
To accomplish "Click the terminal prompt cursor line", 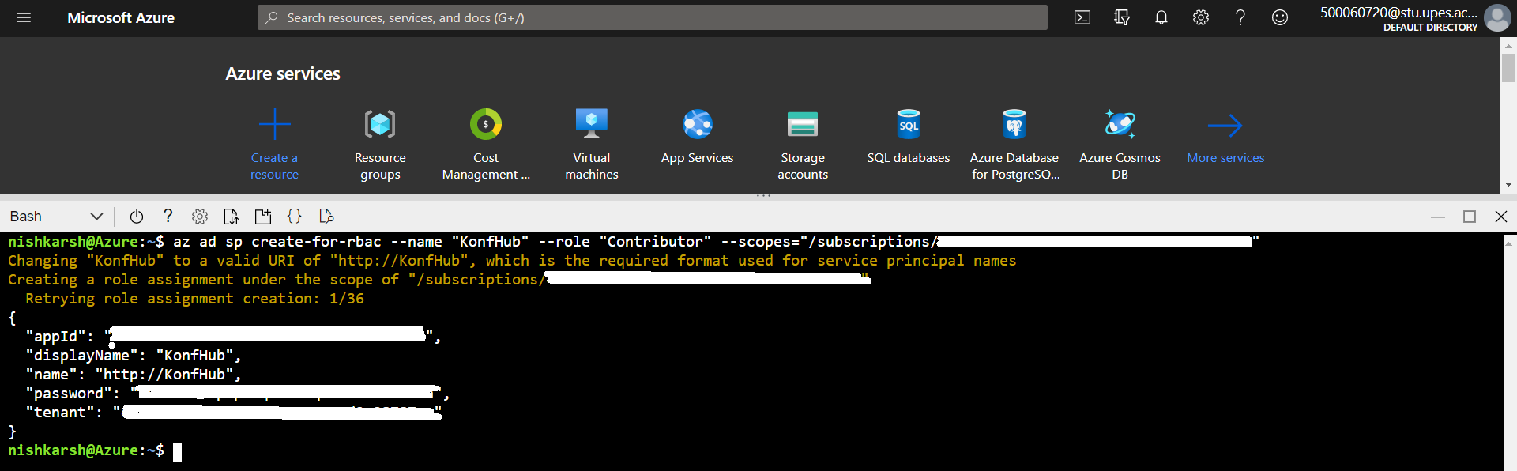I will point(95,450).
